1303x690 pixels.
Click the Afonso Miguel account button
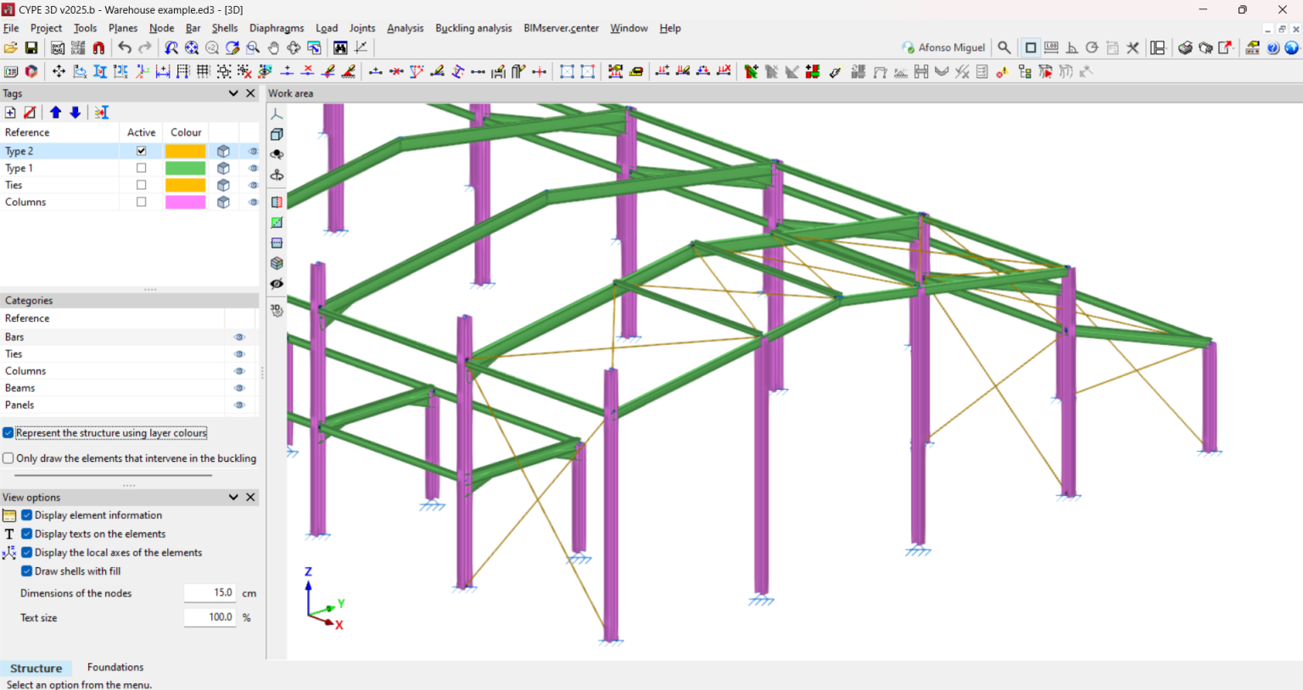[944, 47]
